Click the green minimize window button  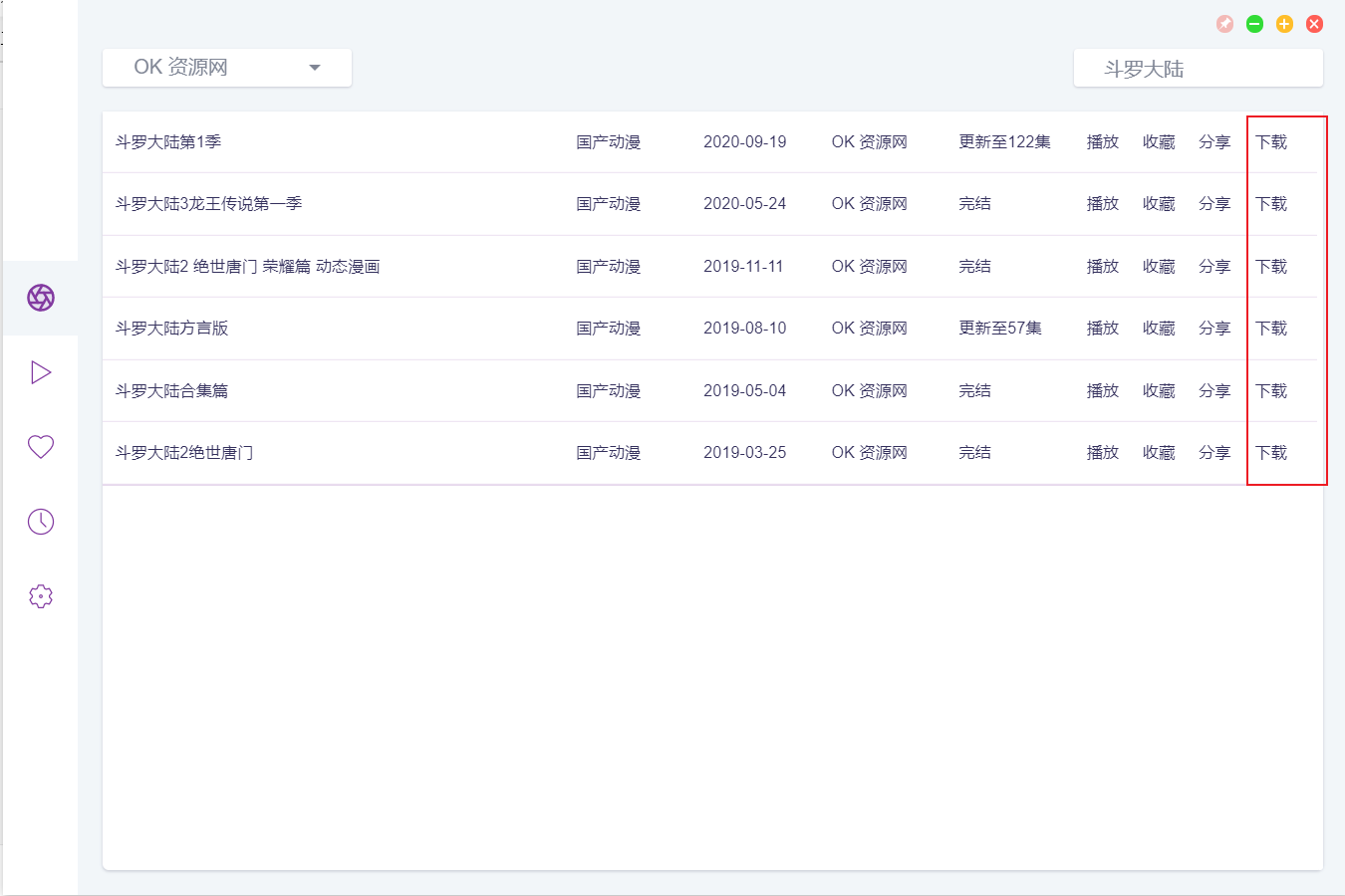[1254, 24]
